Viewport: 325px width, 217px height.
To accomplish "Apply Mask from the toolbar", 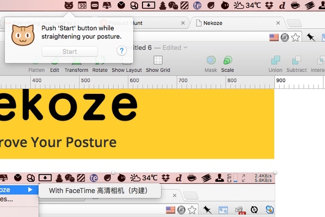I will (x=211, y=65).
